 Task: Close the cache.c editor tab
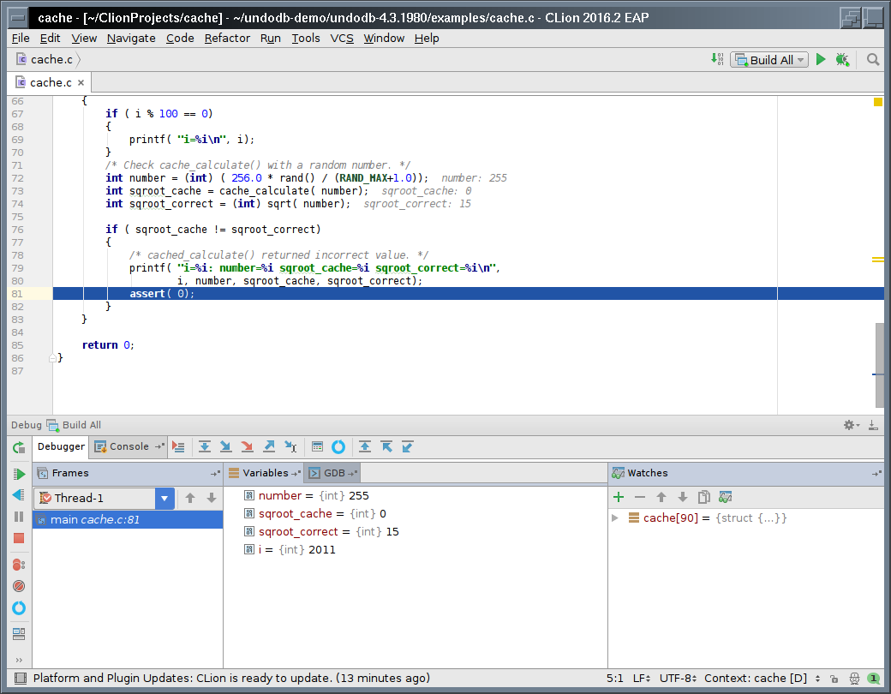[x=81, y=82]
